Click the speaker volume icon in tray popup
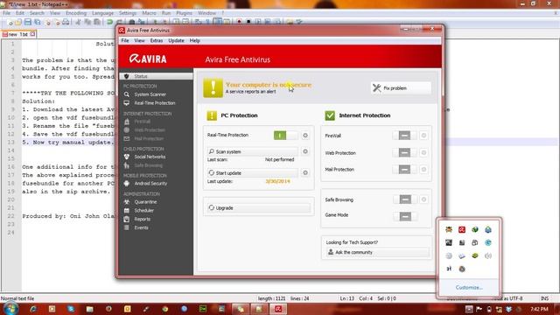This screenshot has width=560, height=315. click(x=488, y=255)
